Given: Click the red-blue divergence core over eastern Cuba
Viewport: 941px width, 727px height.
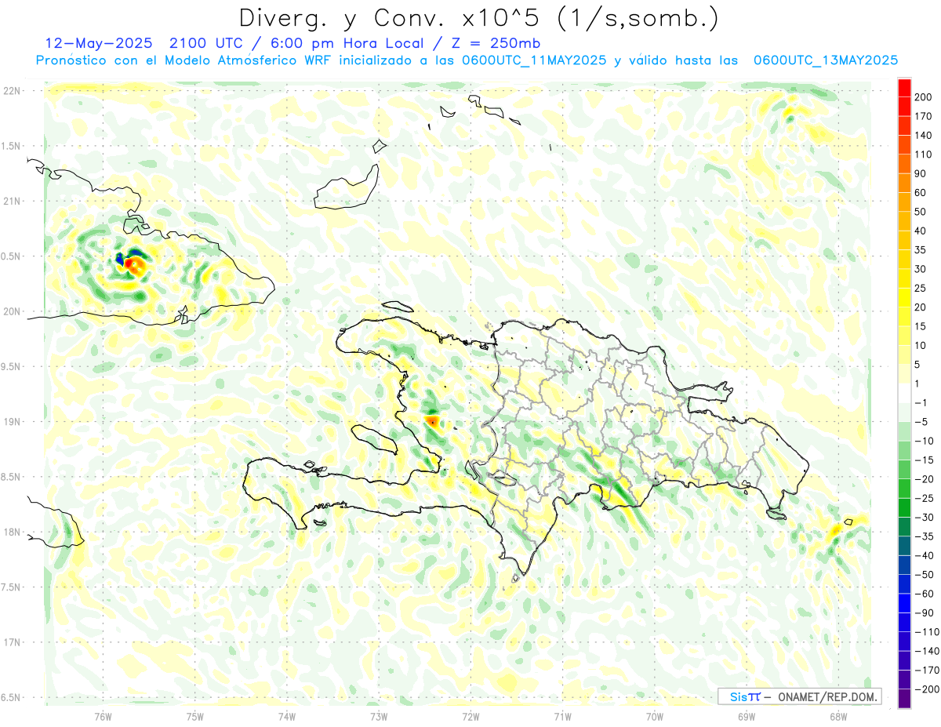Looking at the screenshot, I should click(132, 264).
